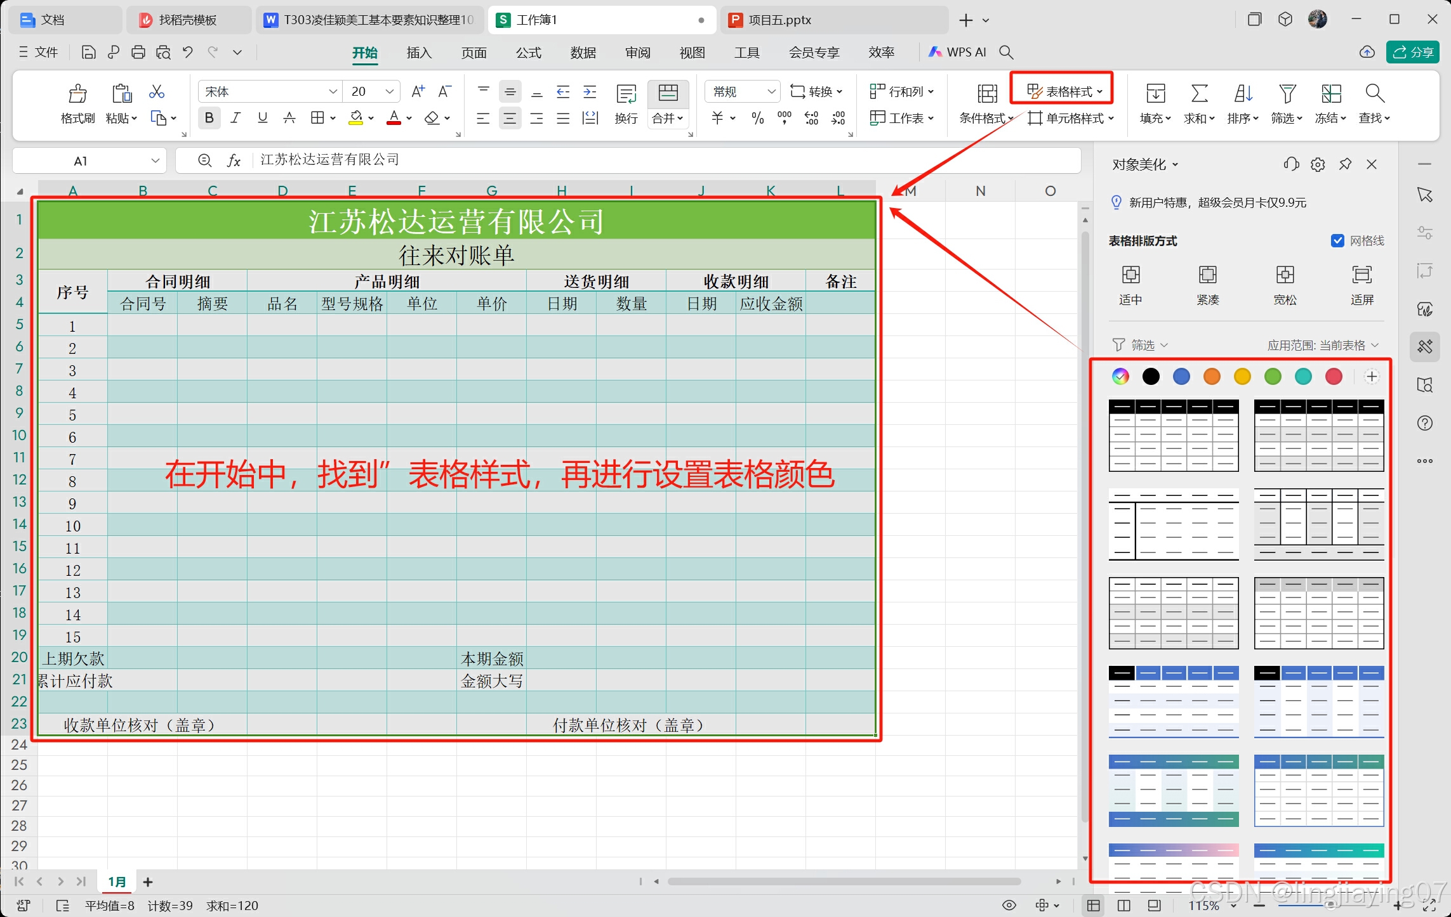Click the Format Painter (格式刷) icon
1451x917 pixels.
click(x=77, y=94)
